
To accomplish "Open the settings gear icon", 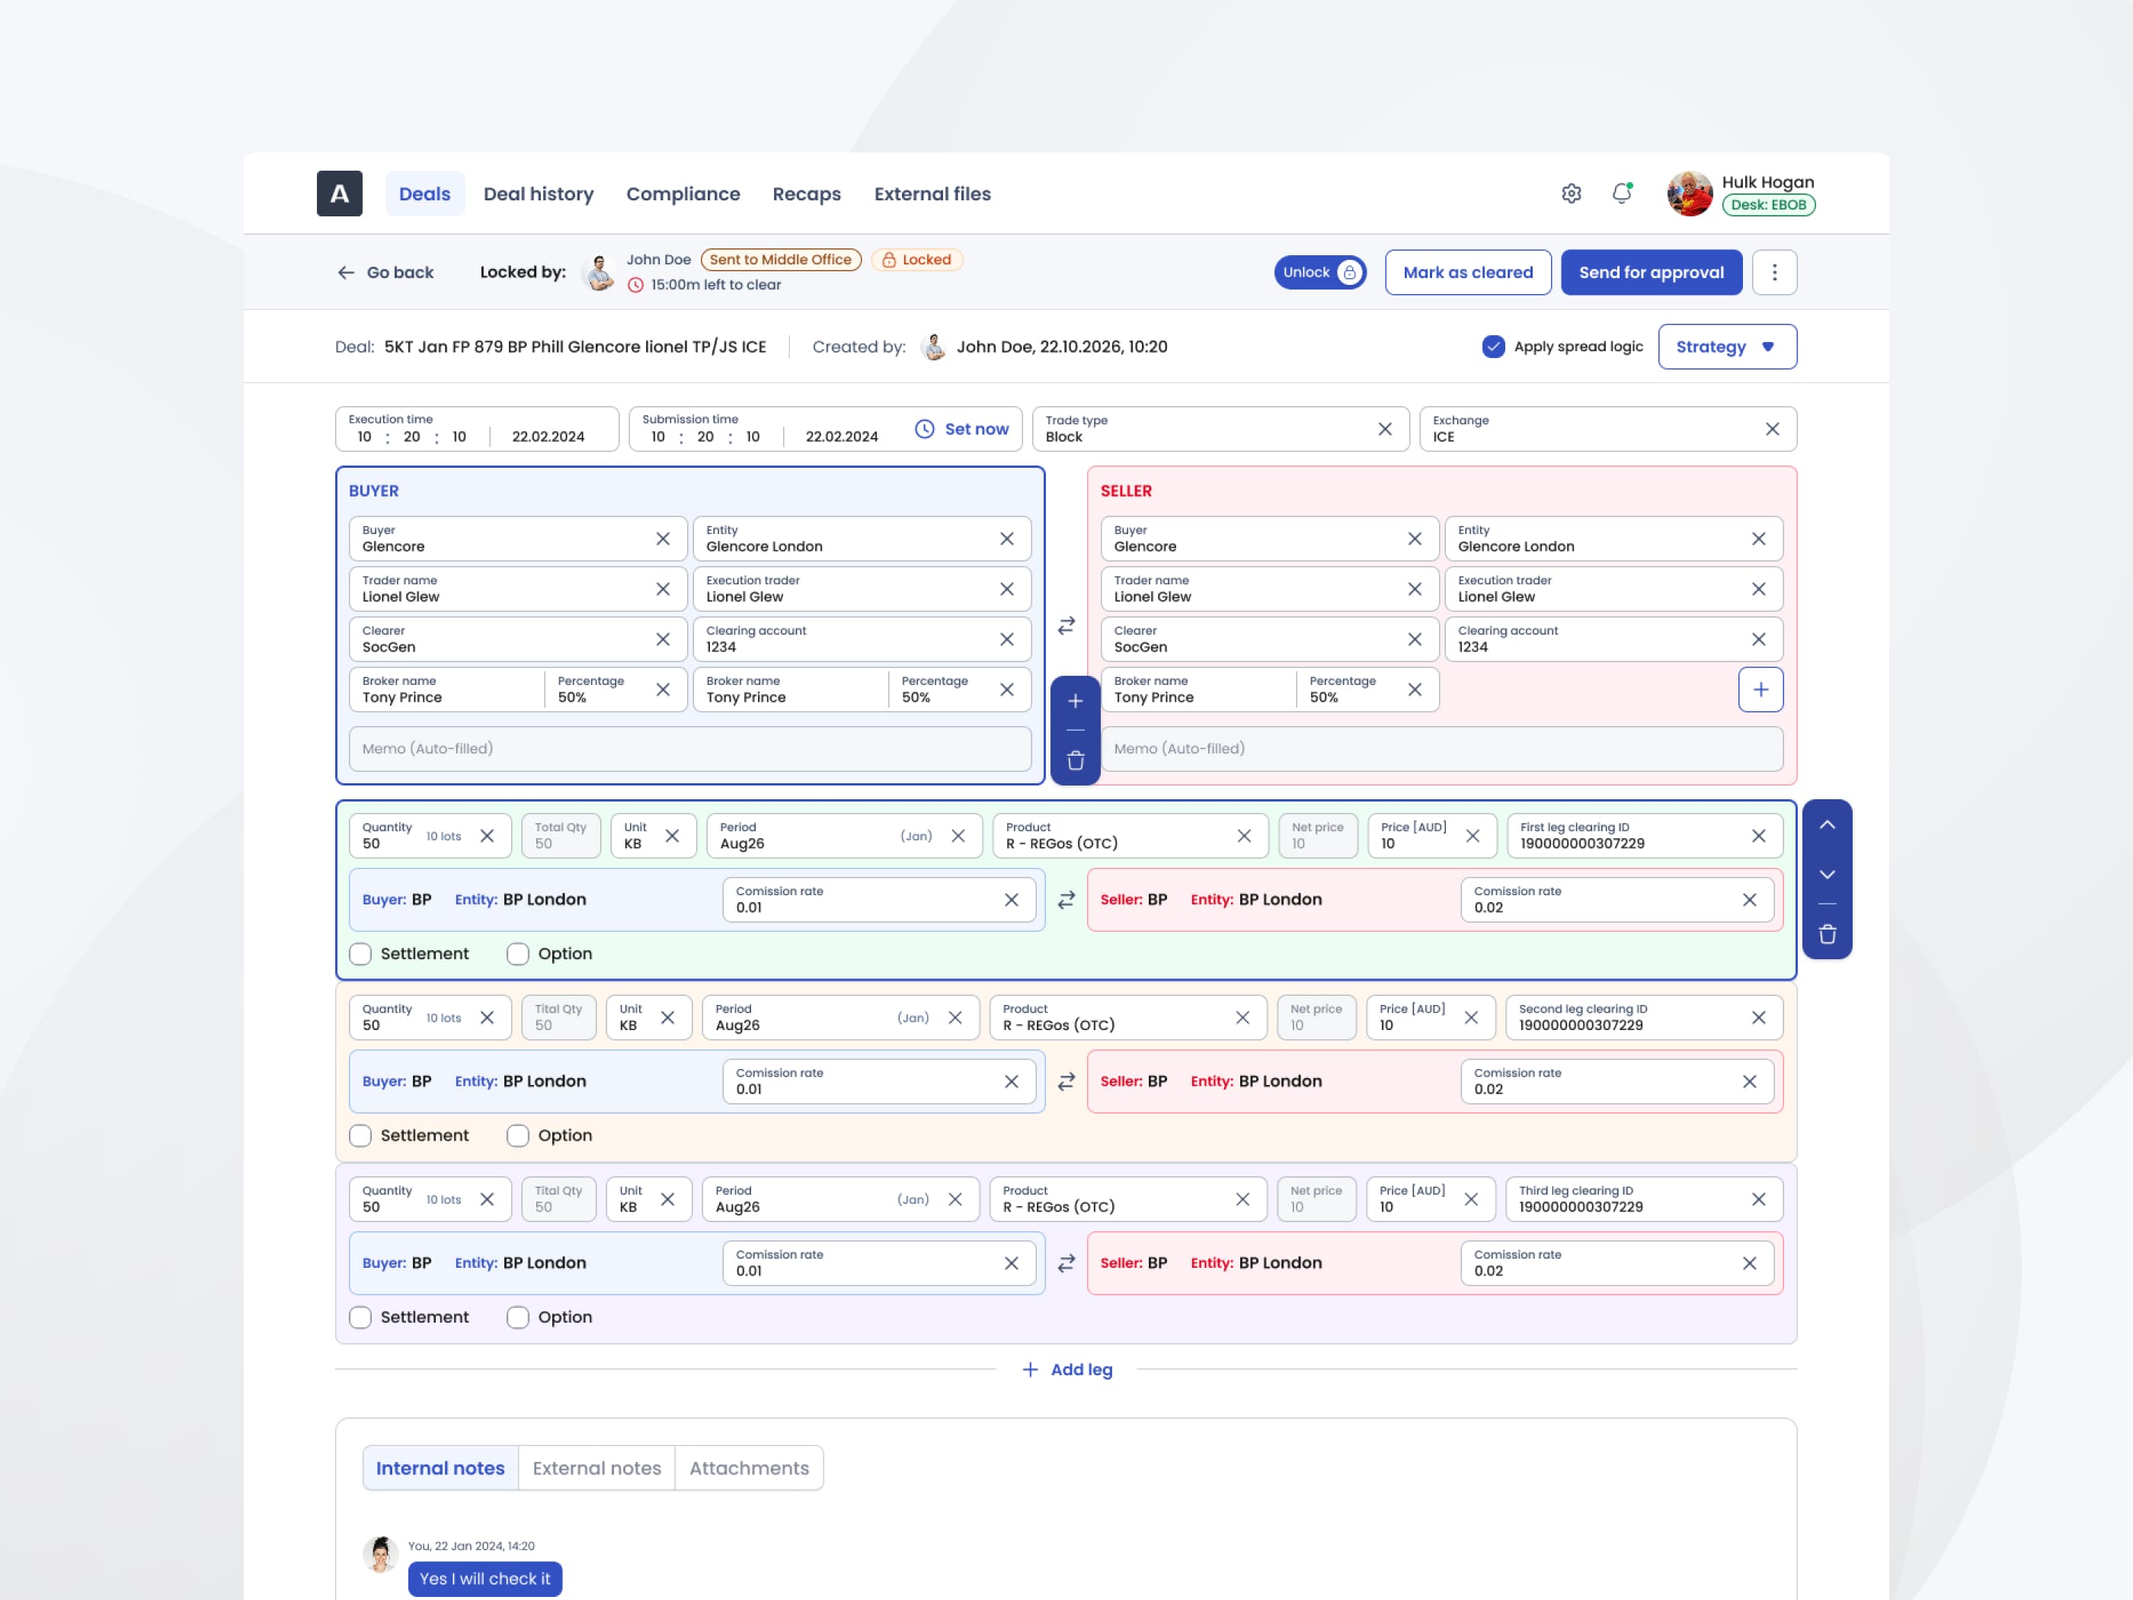I will coord(1571,194).
